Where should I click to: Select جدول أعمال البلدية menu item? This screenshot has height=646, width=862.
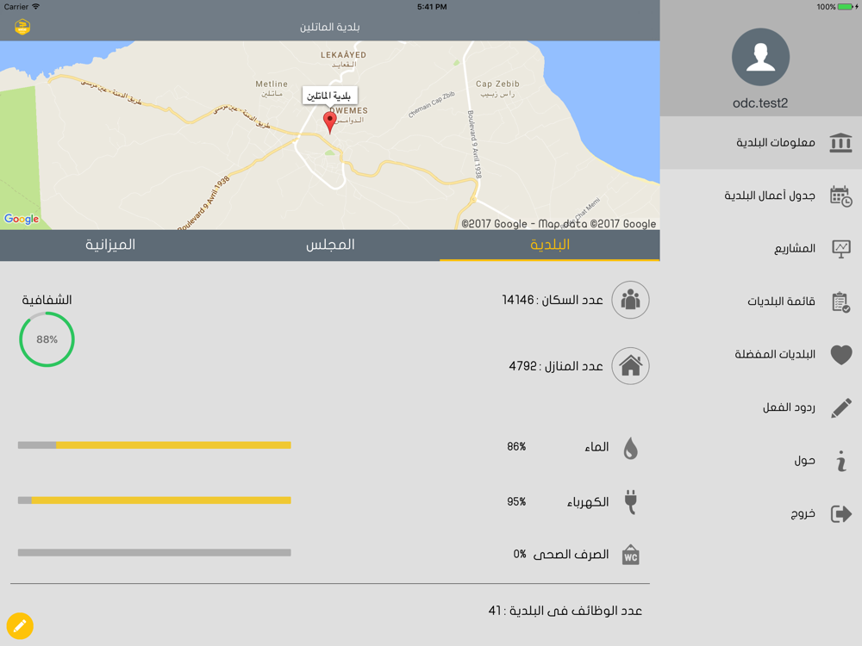click(761, 196)
